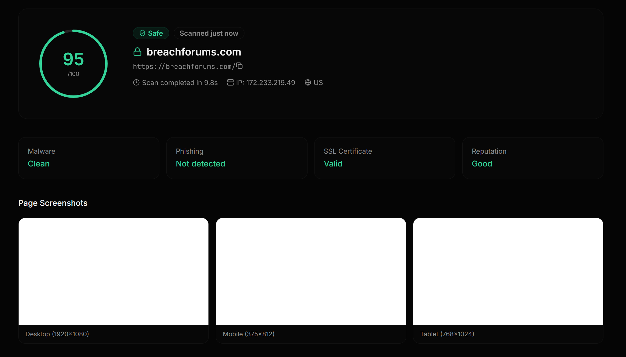Viewport: 626px width, 357px height.
Task: Click the 95/100 score ring
Action: (73, 64)
